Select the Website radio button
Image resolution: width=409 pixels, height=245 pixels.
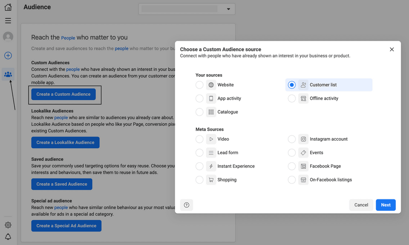click(x=199, y=85)
